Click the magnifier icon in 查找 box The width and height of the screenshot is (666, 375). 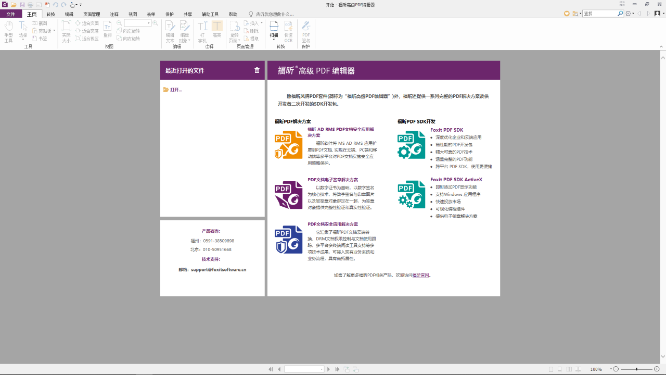(620, 14)
